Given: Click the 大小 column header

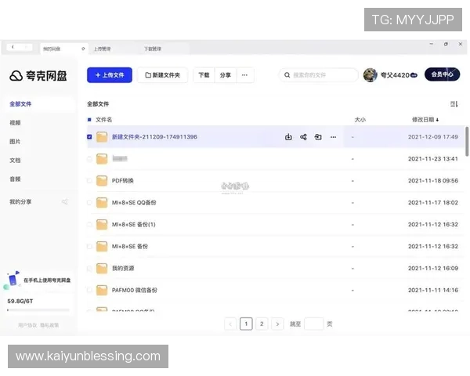Looking at the screenshot, I should pos(360,120).
